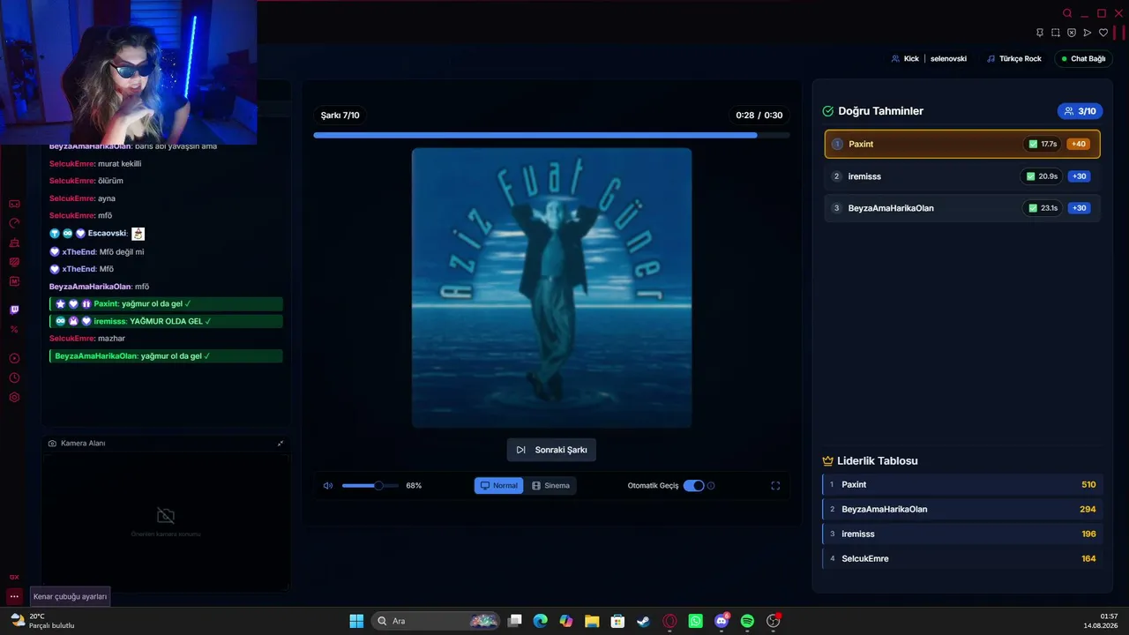
Task: Click the song progress bar
Action: [551, 135]
